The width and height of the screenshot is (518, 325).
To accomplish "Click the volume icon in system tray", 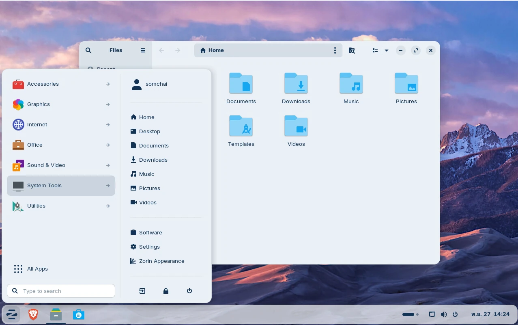I will click(x=444, y=314).
